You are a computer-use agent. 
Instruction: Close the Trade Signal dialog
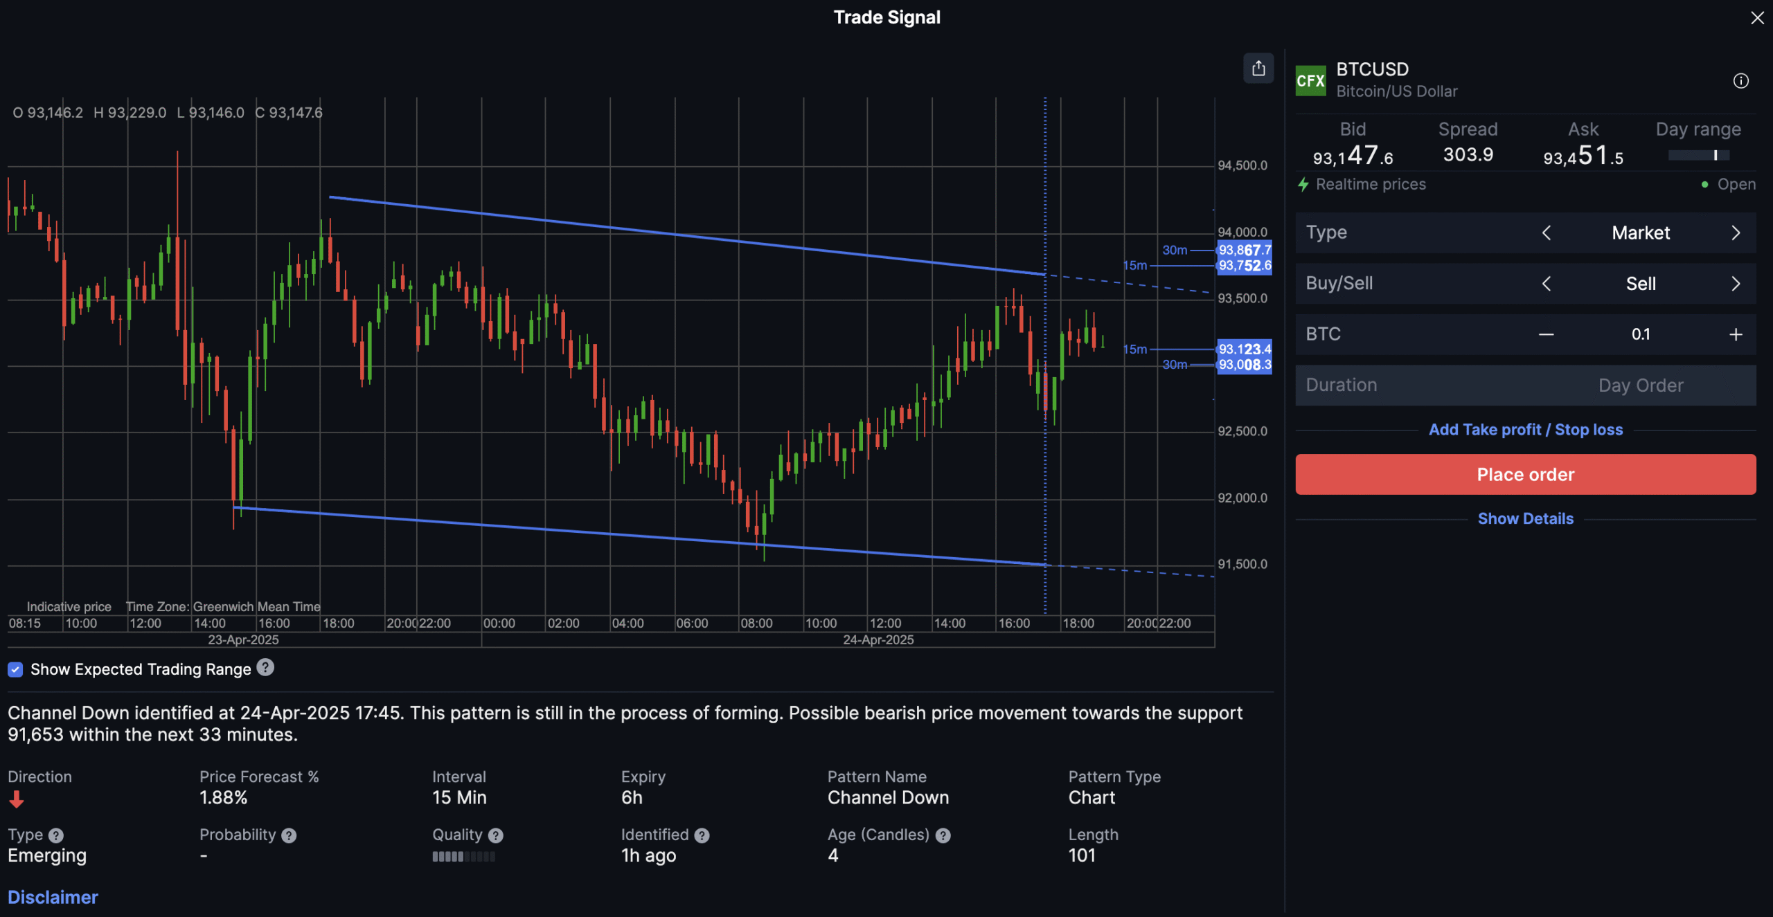pos(1757,18)
